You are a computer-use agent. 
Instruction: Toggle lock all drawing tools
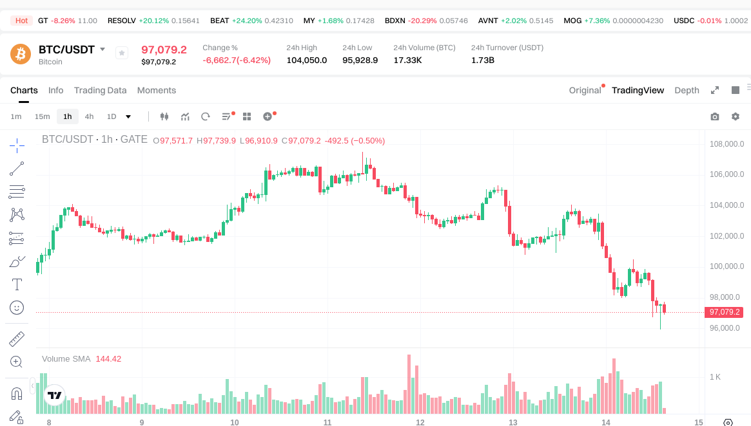tap(17, 417)
